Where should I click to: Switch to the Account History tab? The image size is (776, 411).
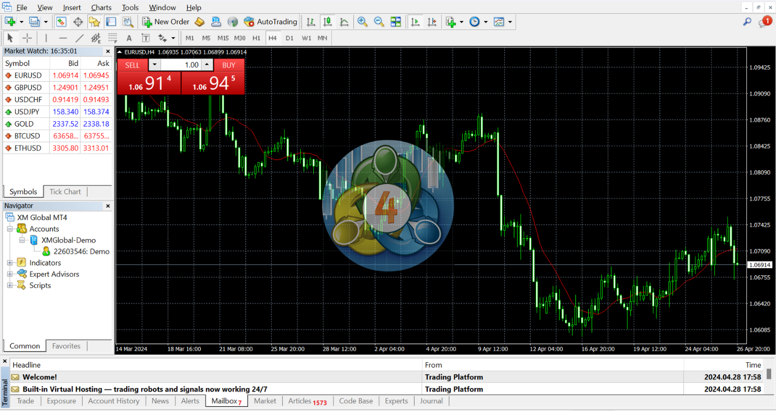click(x=113, y=401)
